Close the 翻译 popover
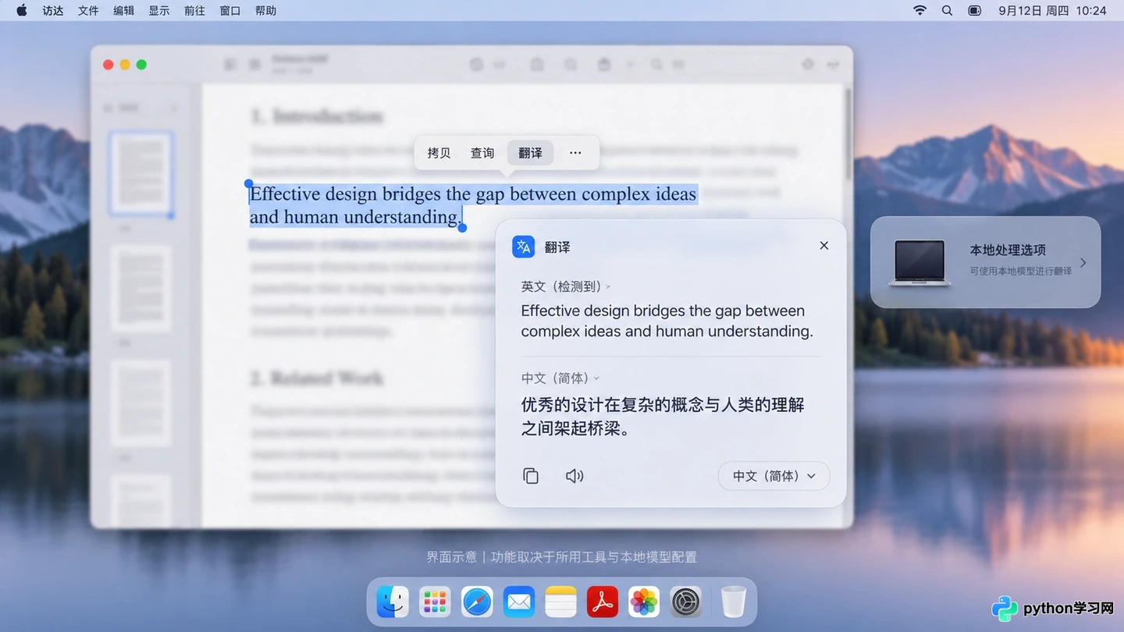Image resolution: width=1124 pixels, height=632 pixels. pos(823,246)
